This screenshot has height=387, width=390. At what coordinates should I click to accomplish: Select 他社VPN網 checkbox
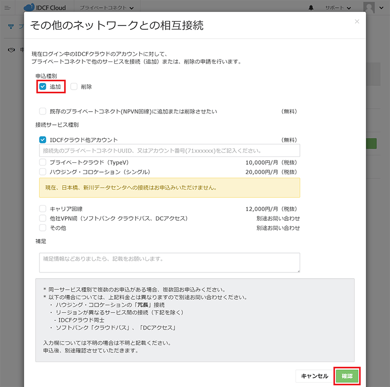pyautogui.click(x=43, y=218)
